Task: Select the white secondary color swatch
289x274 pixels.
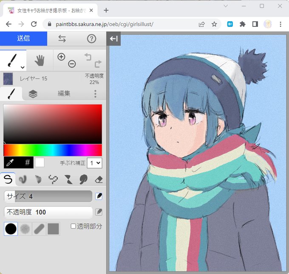Action: pos(40,162)
